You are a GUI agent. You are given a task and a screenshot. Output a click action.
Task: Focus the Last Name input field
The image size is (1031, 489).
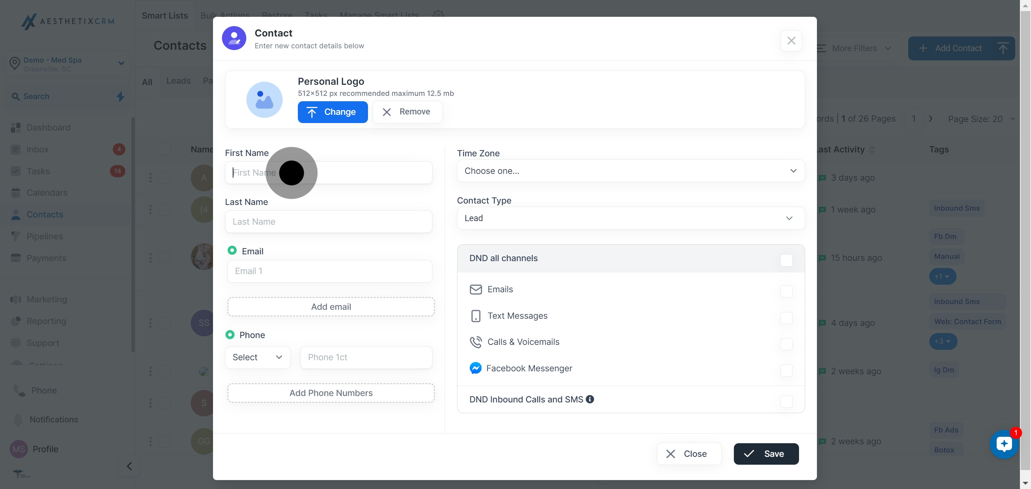(x=328, y=221)
